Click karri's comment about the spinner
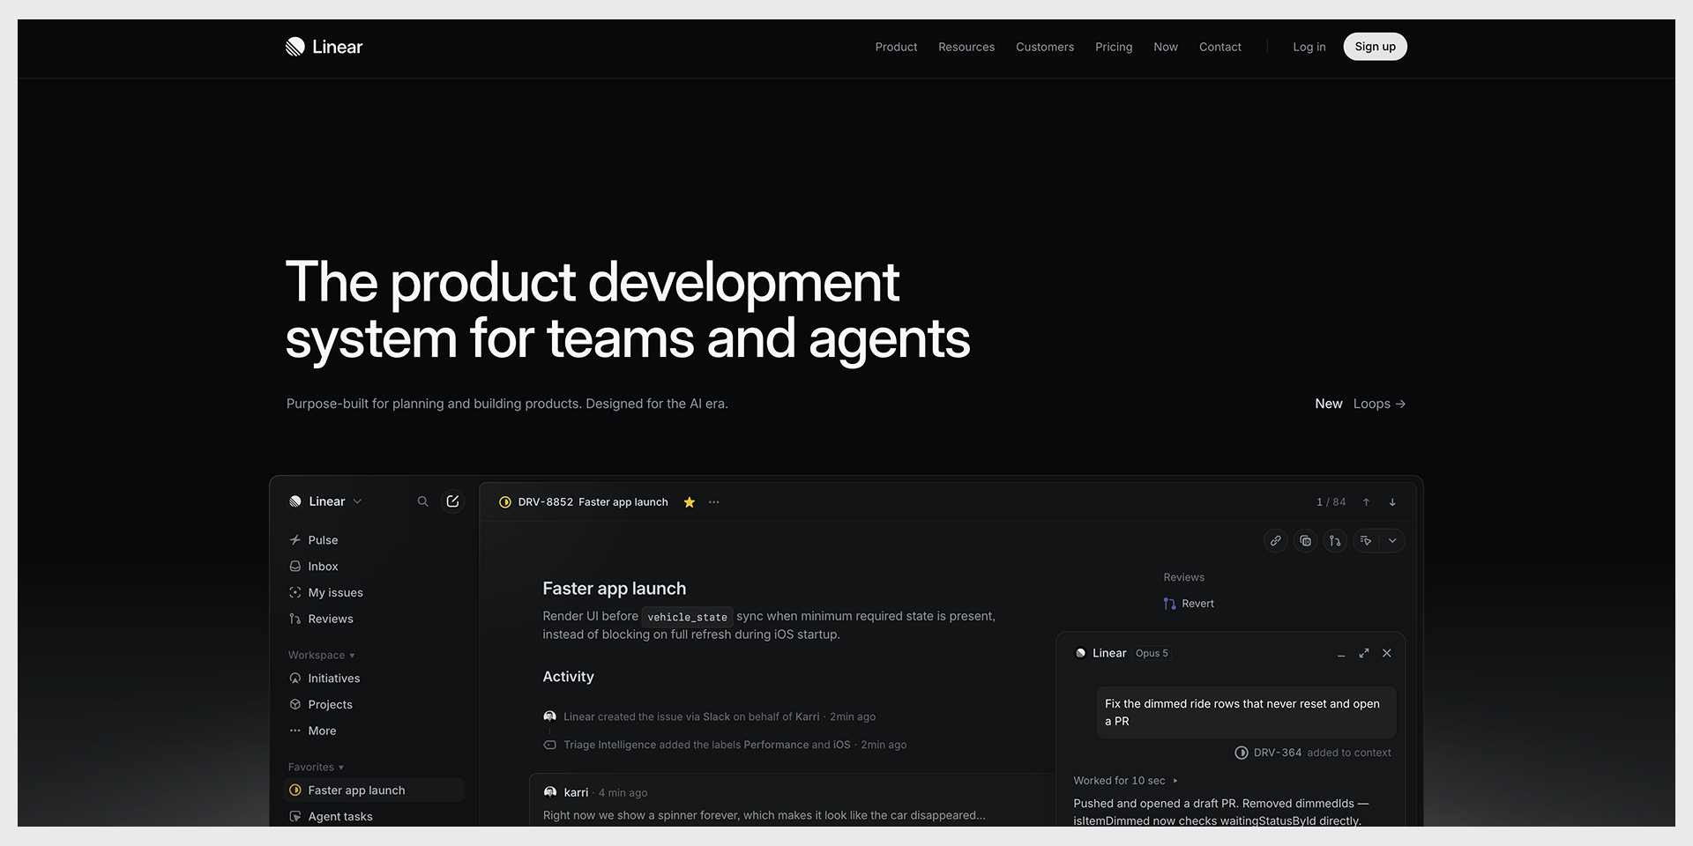Viewport: 1693px width, 846px height. point(764,815)
